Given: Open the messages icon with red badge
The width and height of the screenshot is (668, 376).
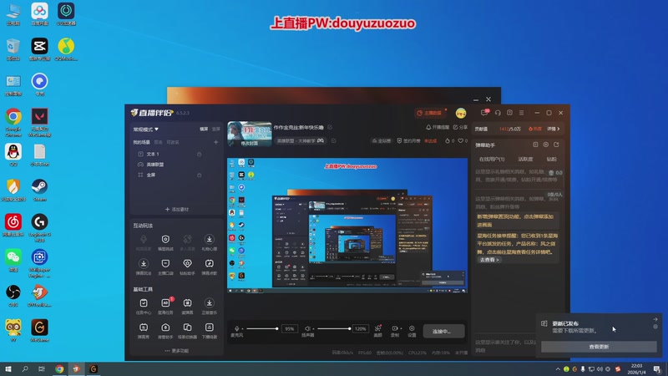Looking at the screenshot, I should 485,113.
